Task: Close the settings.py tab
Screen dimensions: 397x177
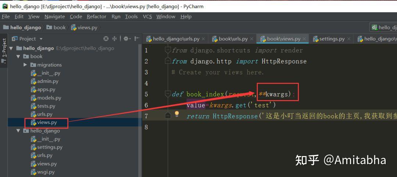Action: [x=348, y=39]
